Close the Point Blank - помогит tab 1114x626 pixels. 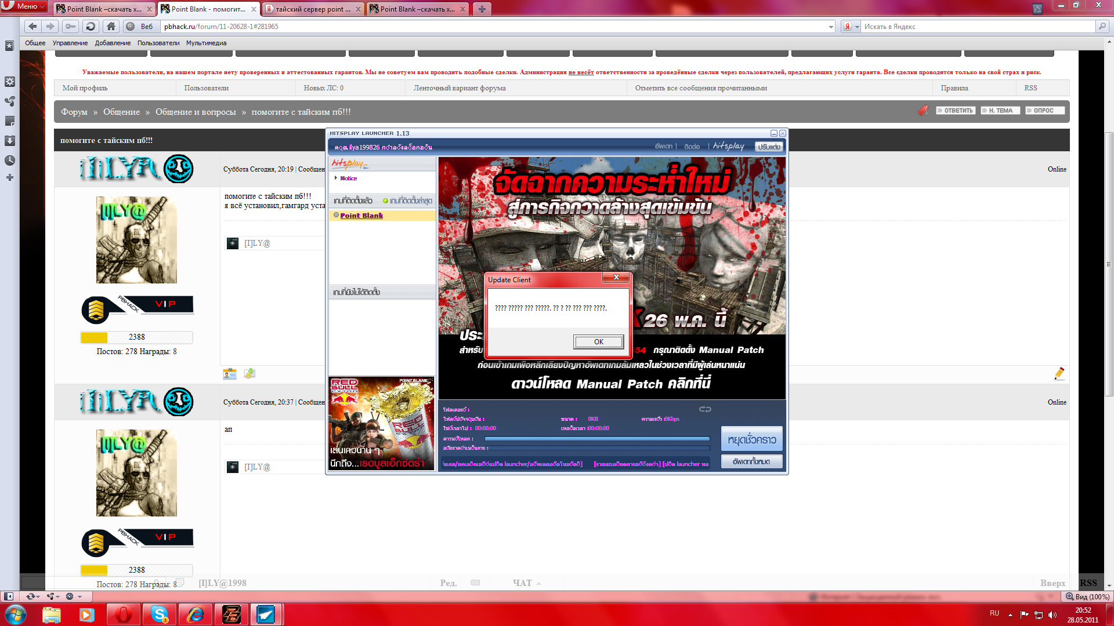click(254, 9)
